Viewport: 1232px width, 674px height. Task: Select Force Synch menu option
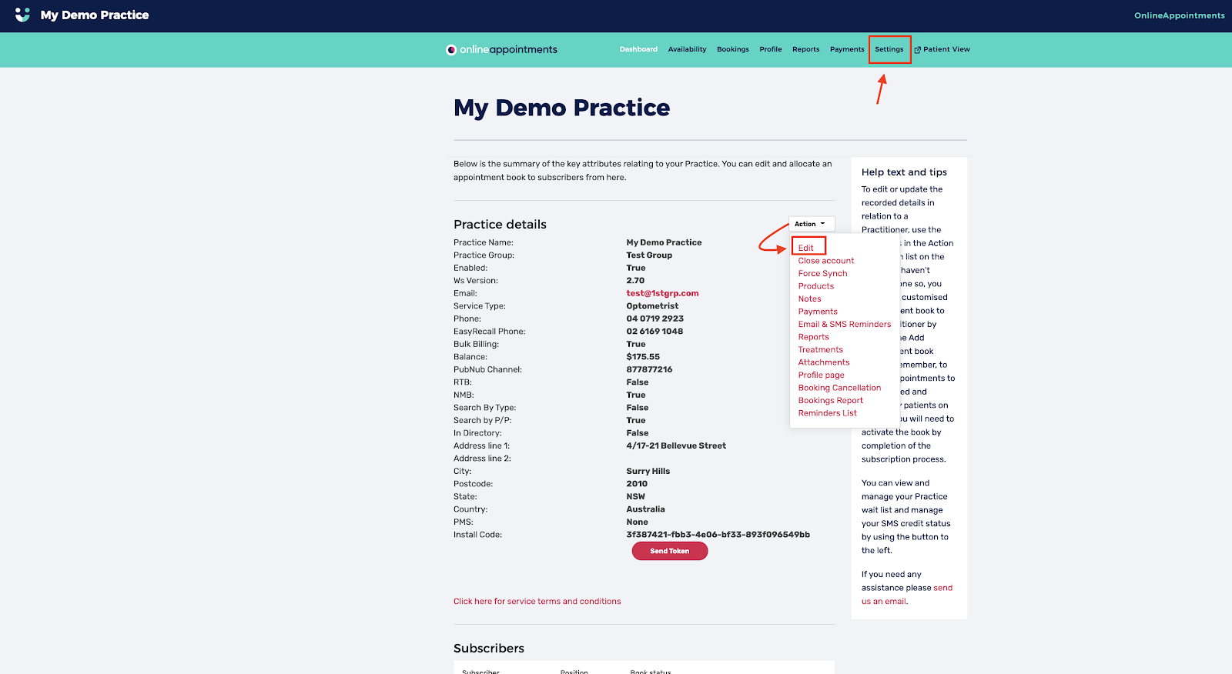point(822,273)
